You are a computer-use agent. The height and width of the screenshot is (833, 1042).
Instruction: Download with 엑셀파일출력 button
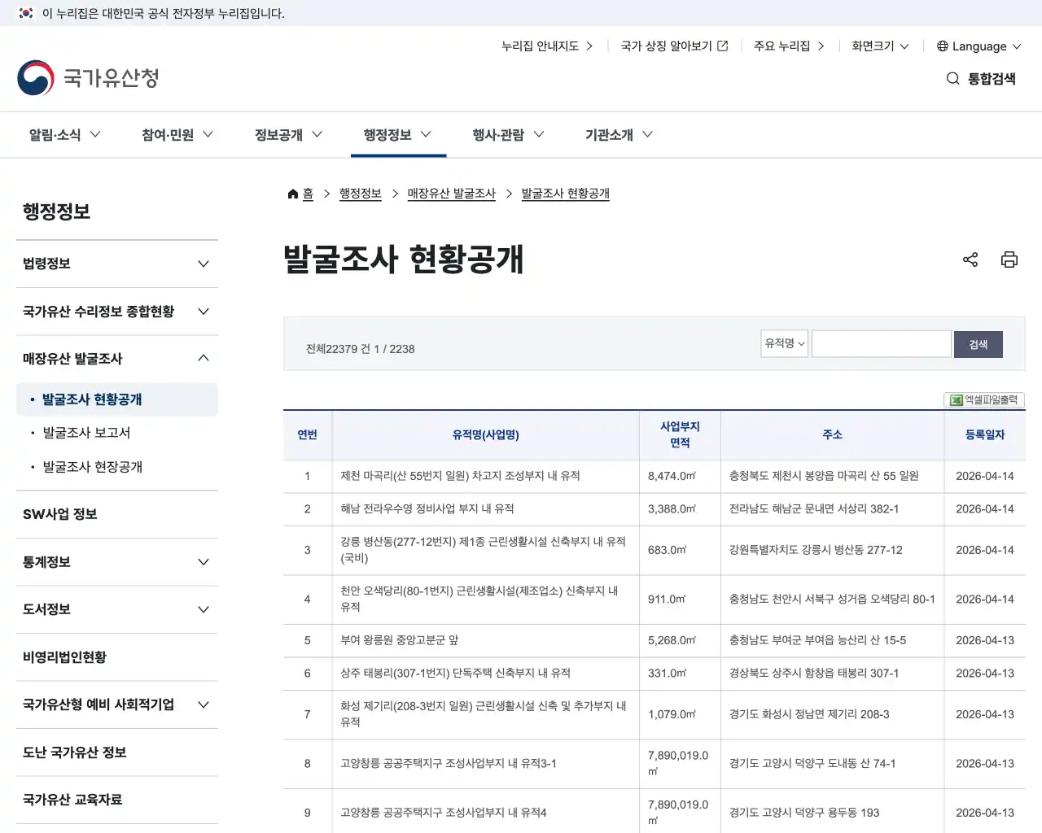coord(984,400)
